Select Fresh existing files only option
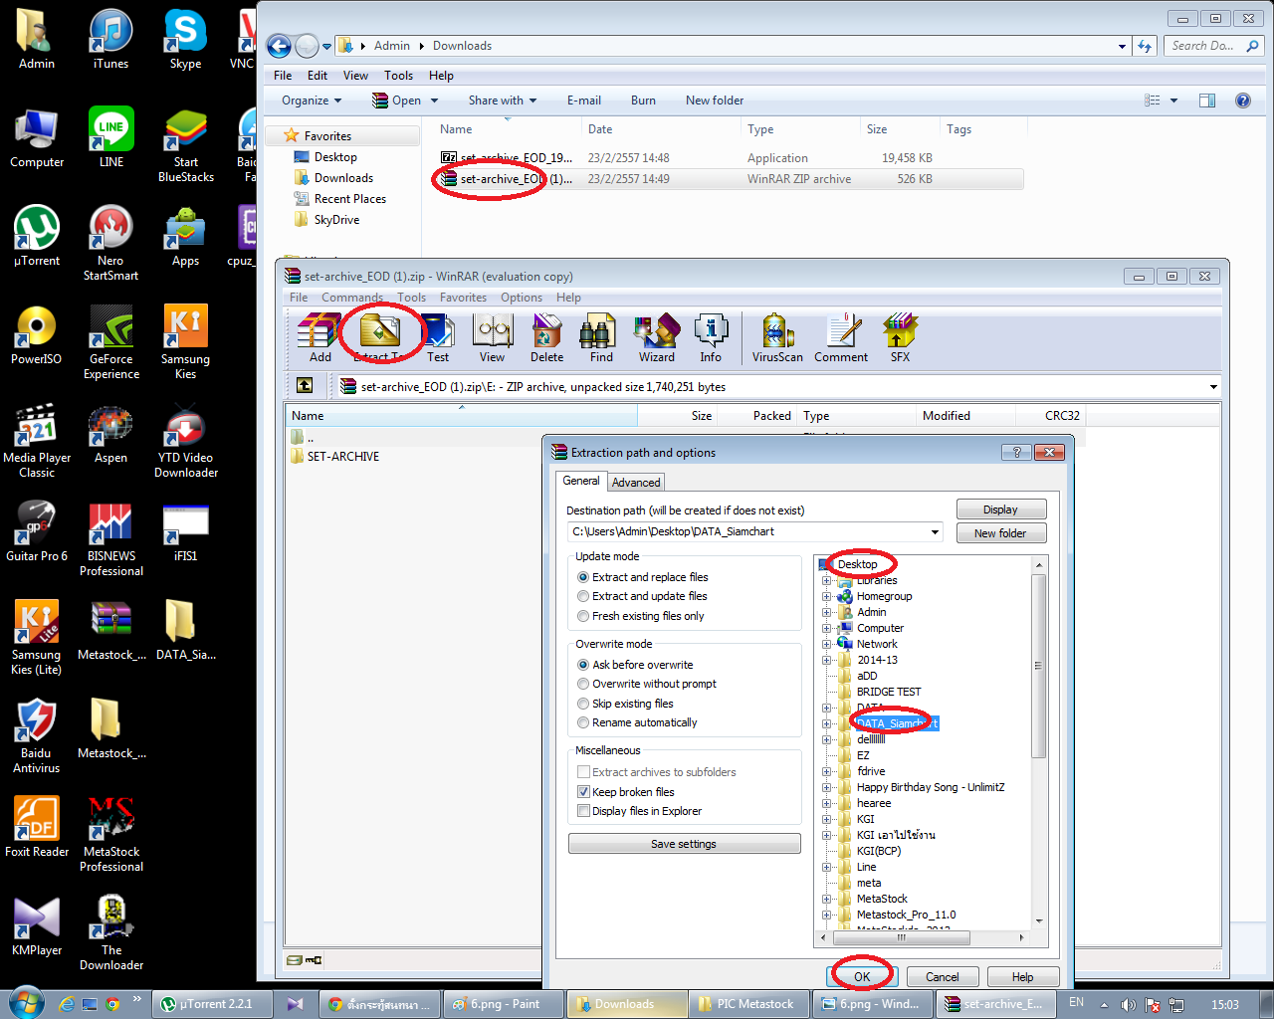Screen dimensions: 1274x1019 tap(641, 616)
